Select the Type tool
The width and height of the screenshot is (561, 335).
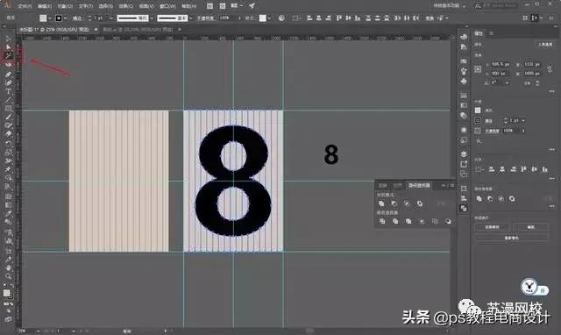pyautogui.click(x=9, y=91)
